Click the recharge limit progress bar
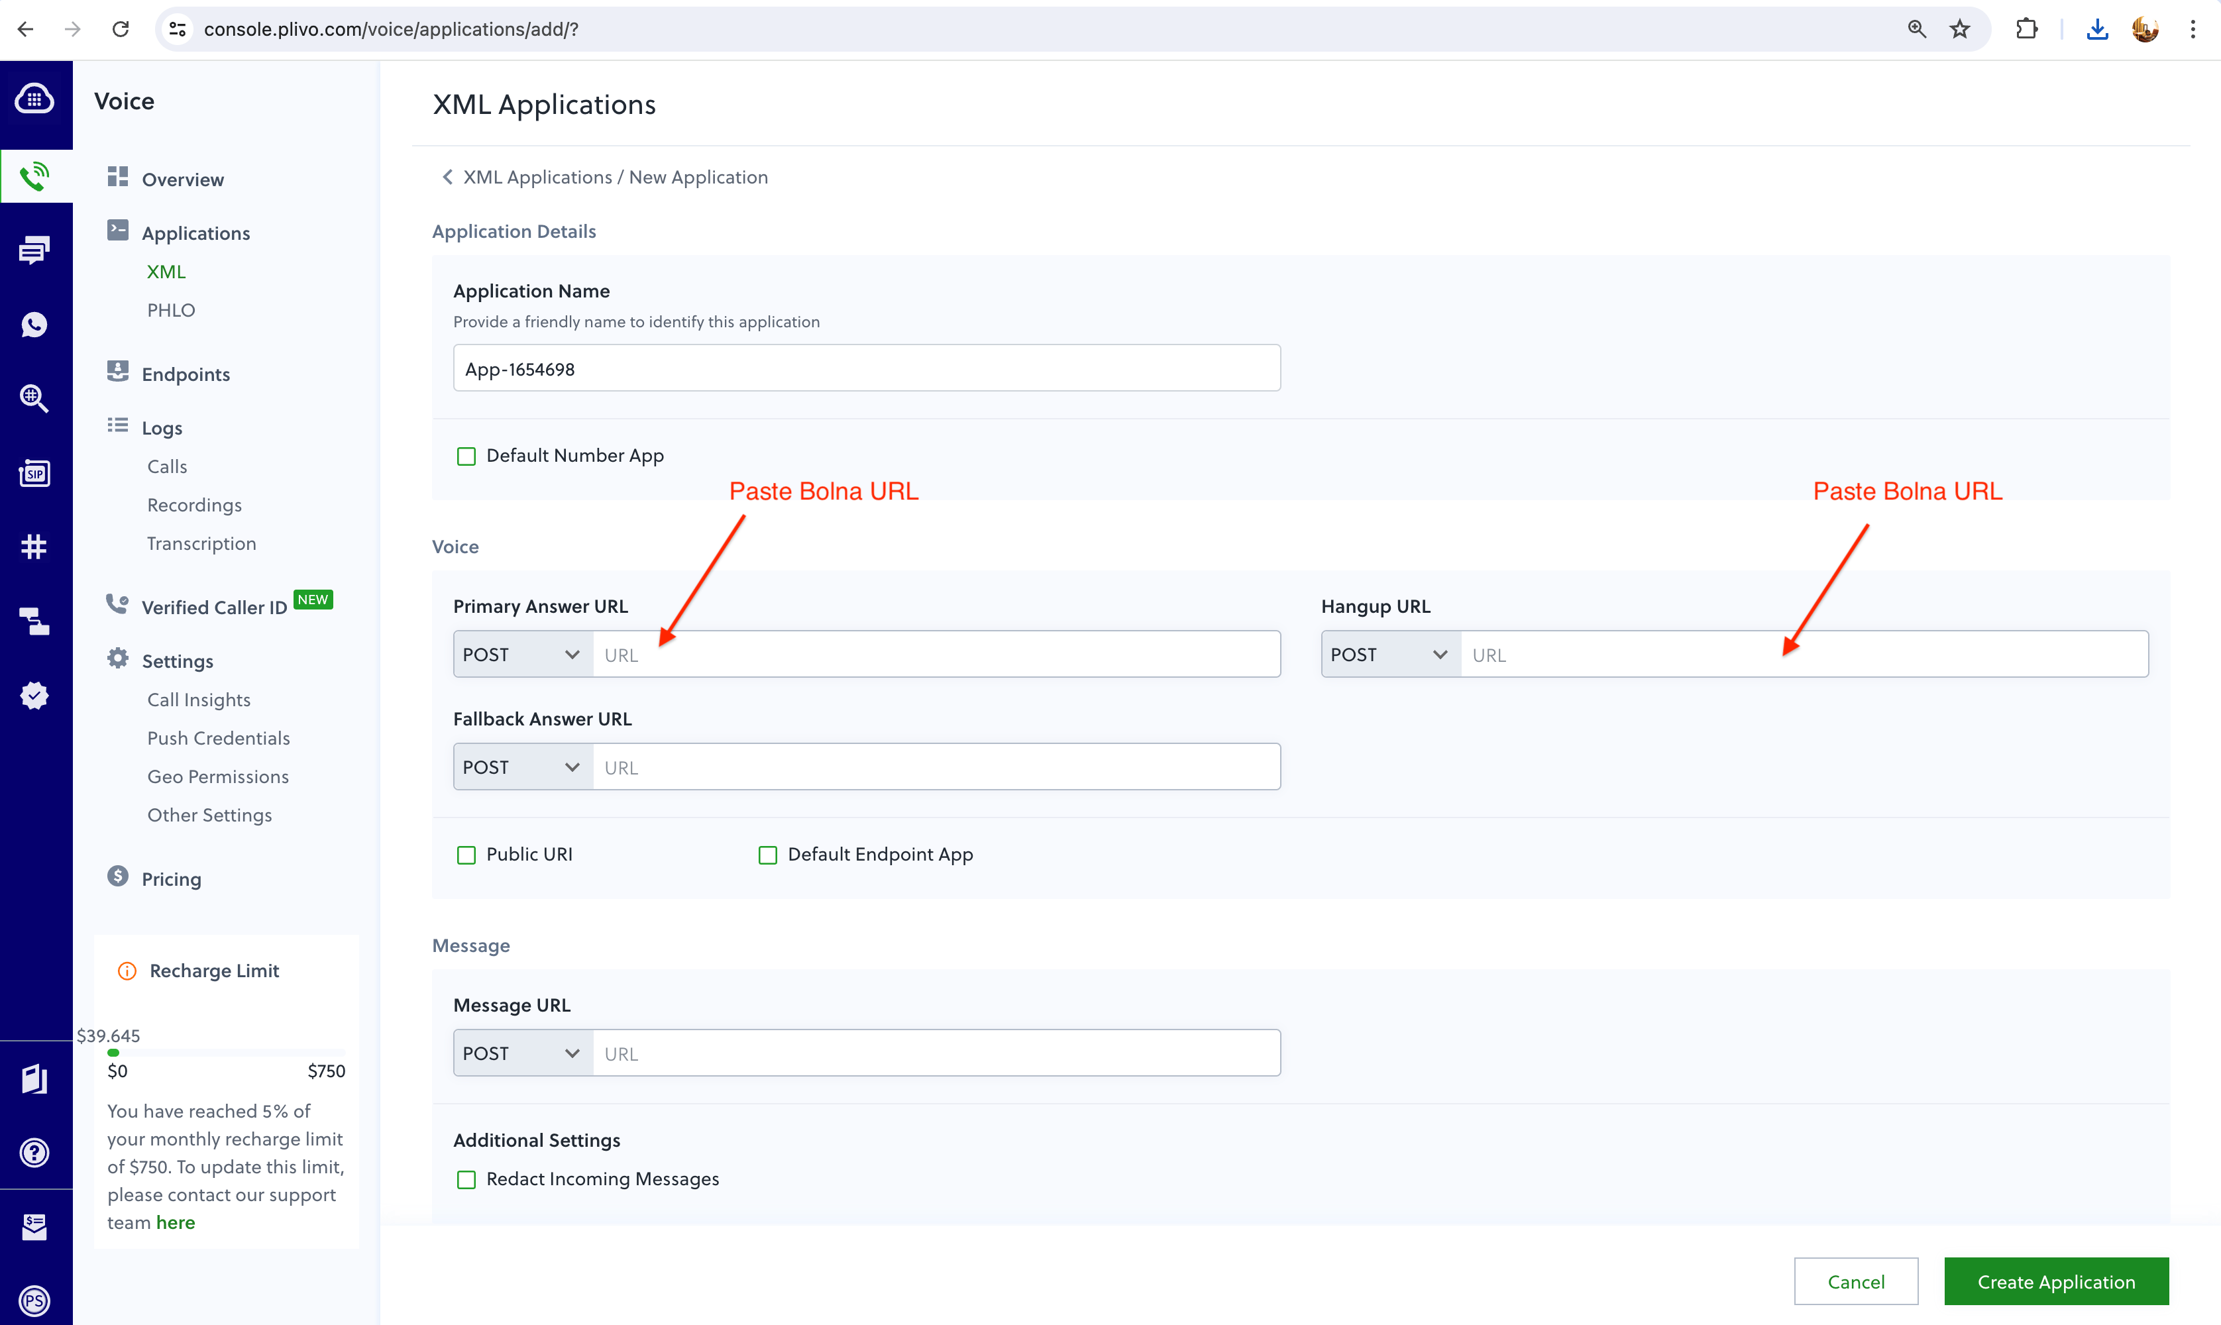Viewport: 2221px width, 1325px height. pyautogui.click(x=226, y=1053)
